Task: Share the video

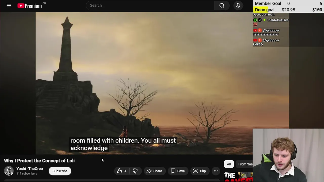Action: point(154,171)
